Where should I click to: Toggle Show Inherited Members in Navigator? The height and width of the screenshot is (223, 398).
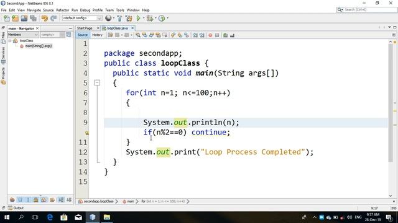12,199
